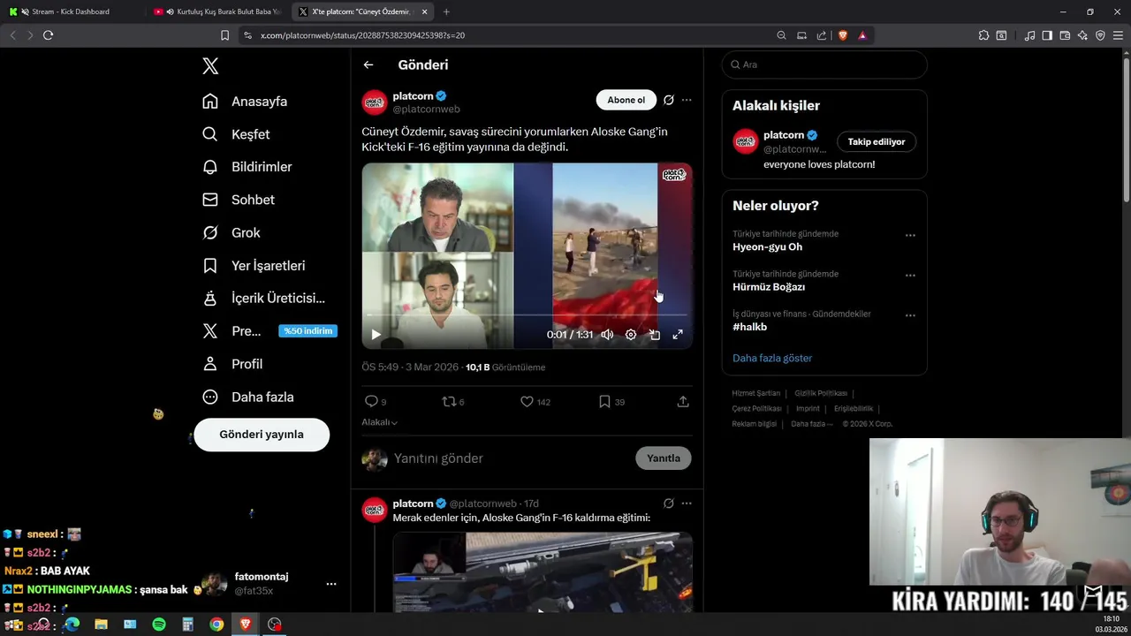Image resolution: width=1131 pixels, height=636 pixels.
Task: Open Gizlilik Politikası footer link
Action: pyautogui.click(x=821, y=393)
